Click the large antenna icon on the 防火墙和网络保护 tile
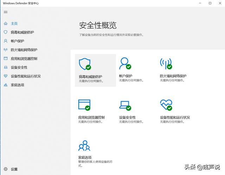Screen dimensions: 225x175 point(166,64)
